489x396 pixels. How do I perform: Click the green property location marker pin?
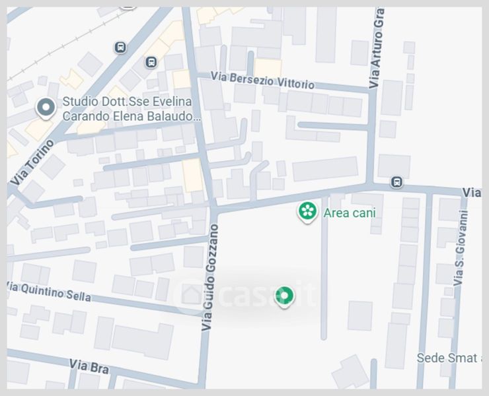pyautogui.click(x=284, y=297)
